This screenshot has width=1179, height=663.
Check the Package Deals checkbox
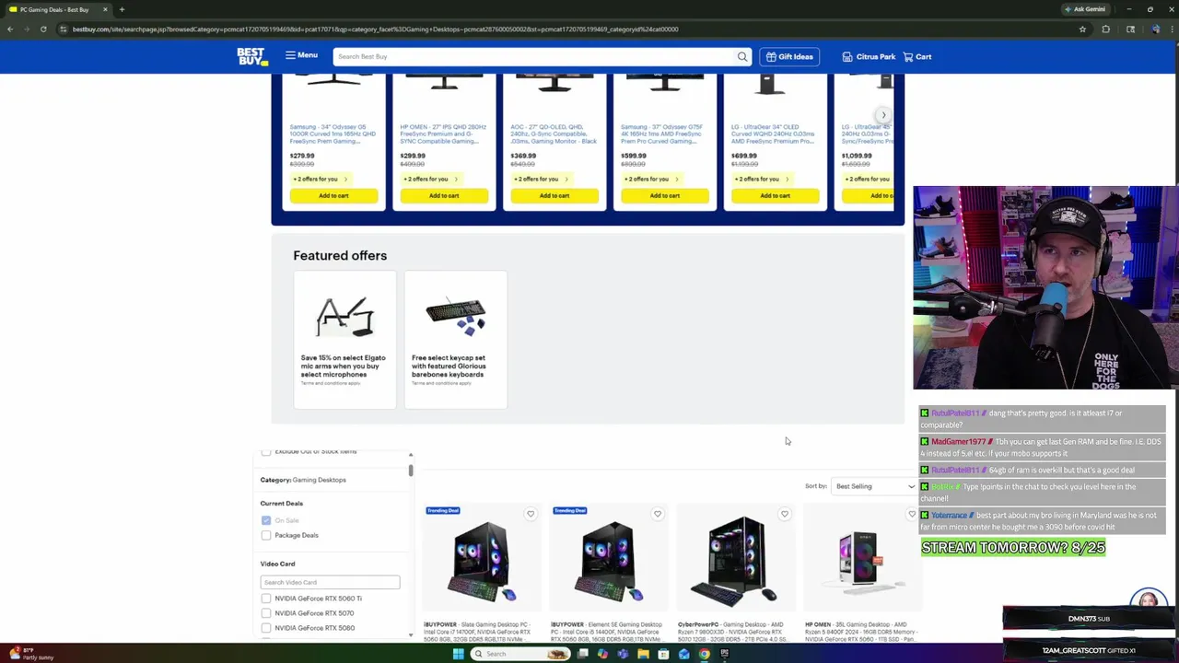[266, 535]
